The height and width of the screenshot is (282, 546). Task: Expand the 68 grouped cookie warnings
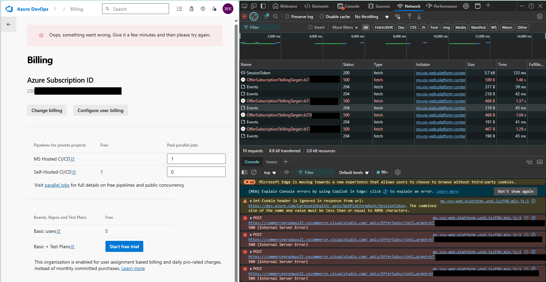(250, 182)
